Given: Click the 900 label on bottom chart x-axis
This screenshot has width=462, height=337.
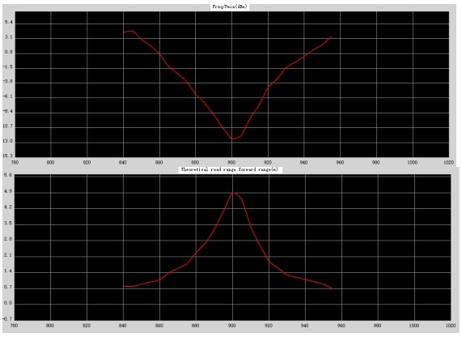Looking at the screenshot, I should click(232, 326).
